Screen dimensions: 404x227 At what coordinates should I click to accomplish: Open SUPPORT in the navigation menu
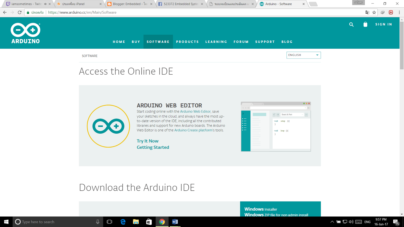point(265,42)
